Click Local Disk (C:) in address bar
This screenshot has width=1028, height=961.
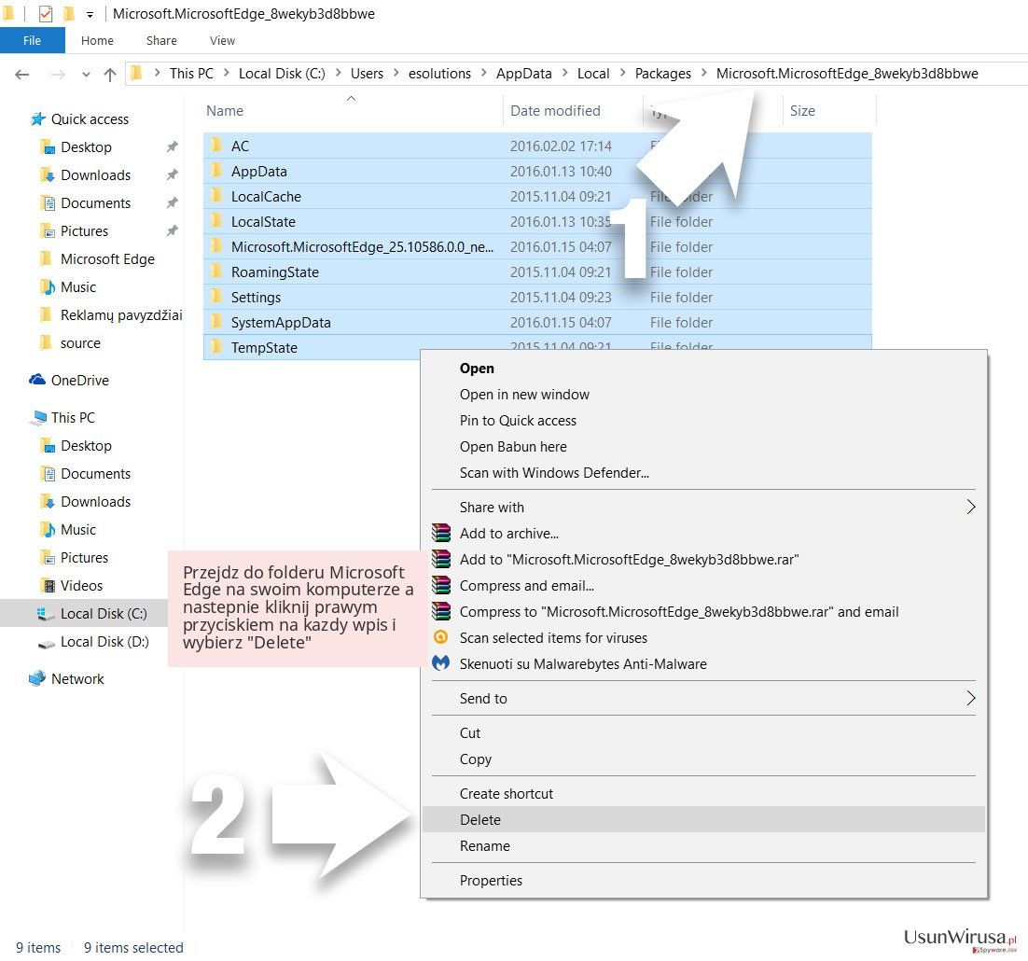[x=282, y=74]
